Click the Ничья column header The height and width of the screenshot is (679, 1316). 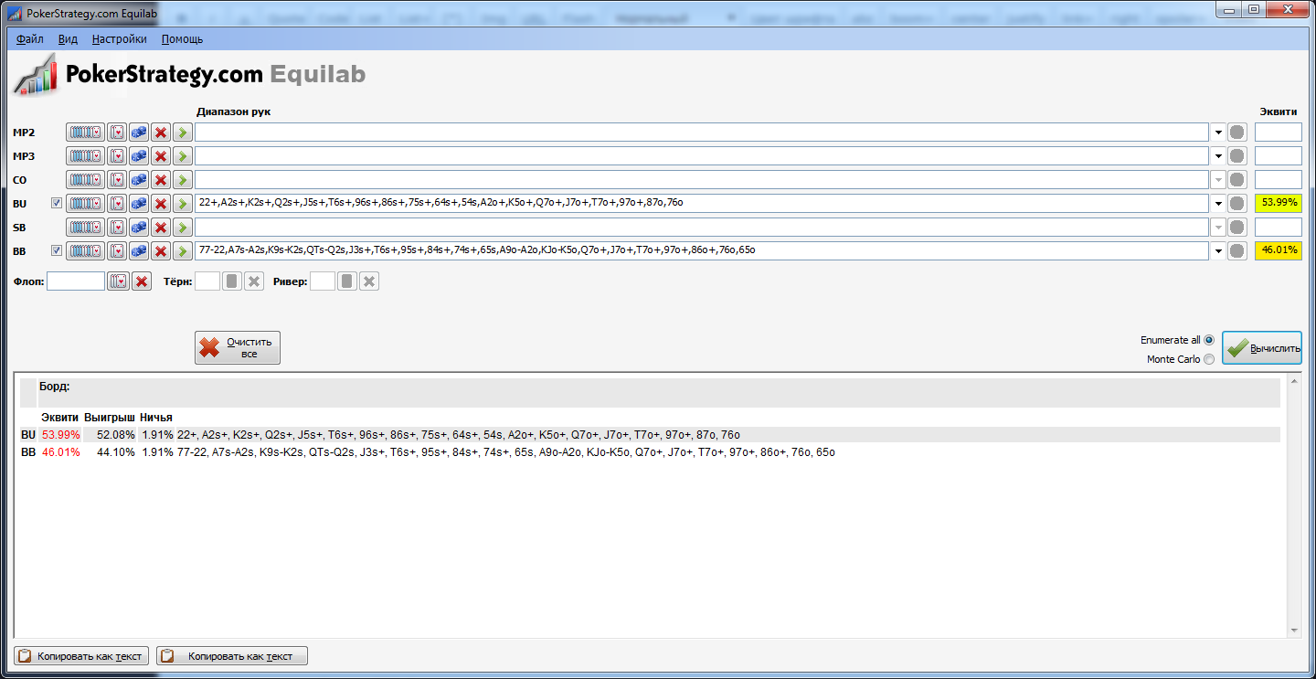click(x=156, y=418)
